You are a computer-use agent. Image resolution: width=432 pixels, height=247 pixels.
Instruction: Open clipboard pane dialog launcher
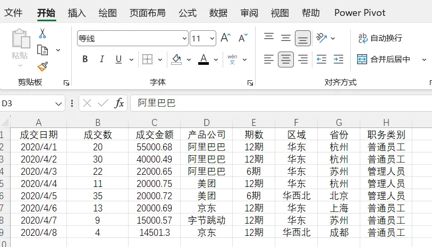click(66, 83)
